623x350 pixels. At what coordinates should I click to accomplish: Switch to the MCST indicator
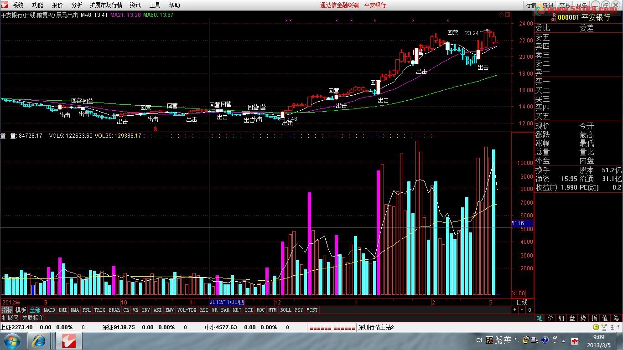312,310
